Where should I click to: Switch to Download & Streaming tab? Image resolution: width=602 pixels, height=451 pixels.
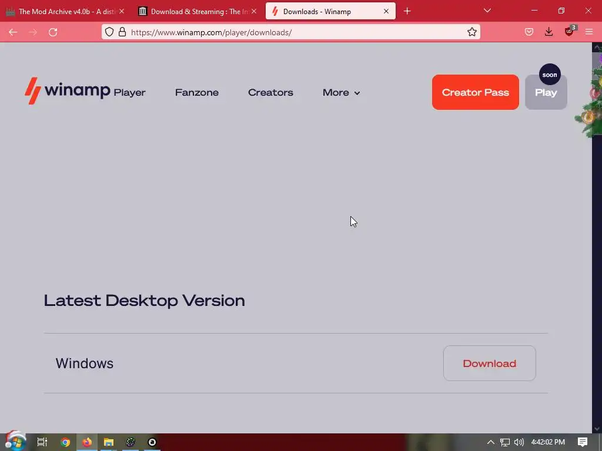(198, 12)
